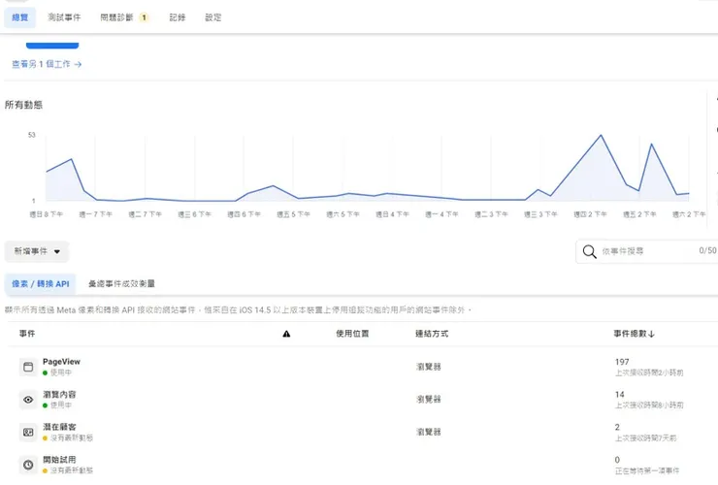Open the 設定 tab
The image size is (718, 485).
point(212,17)
